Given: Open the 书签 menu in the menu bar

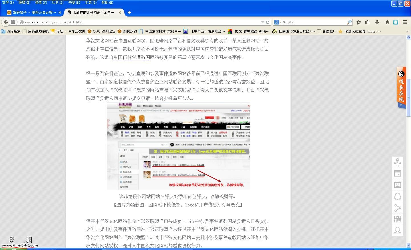Looking at the screenshot, I should tap(74, 3).
